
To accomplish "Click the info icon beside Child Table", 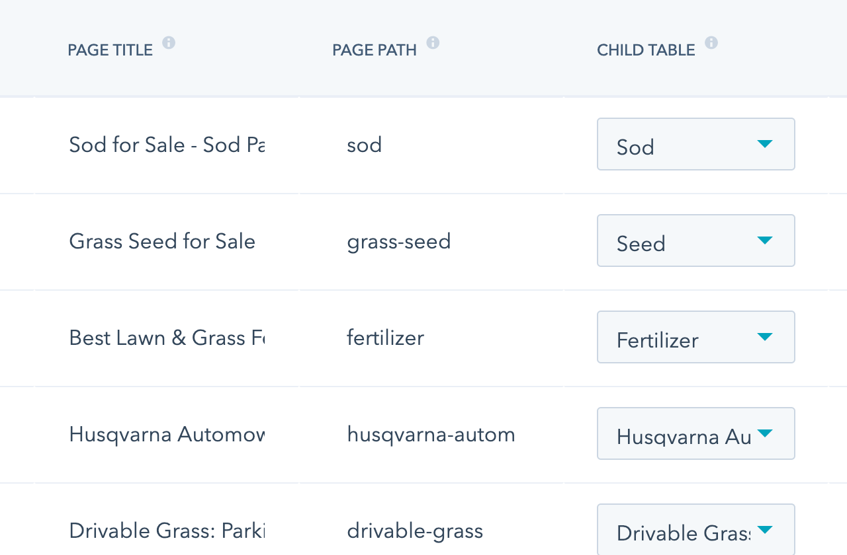I will click(711, 43).
